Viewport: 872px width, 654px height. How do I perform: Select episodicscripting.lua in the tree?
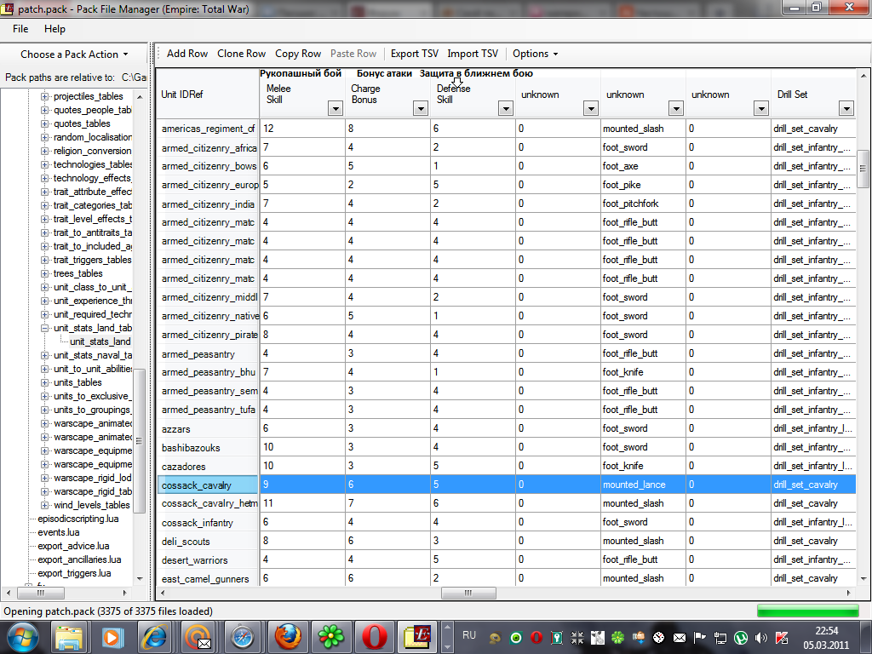pos(77,519)
